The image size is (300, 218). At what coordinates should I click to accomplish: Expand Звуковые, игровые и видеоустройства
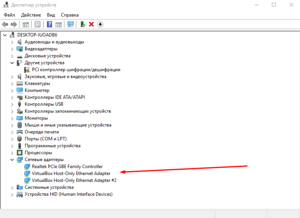pyautogui.click(x=12, y=77)
